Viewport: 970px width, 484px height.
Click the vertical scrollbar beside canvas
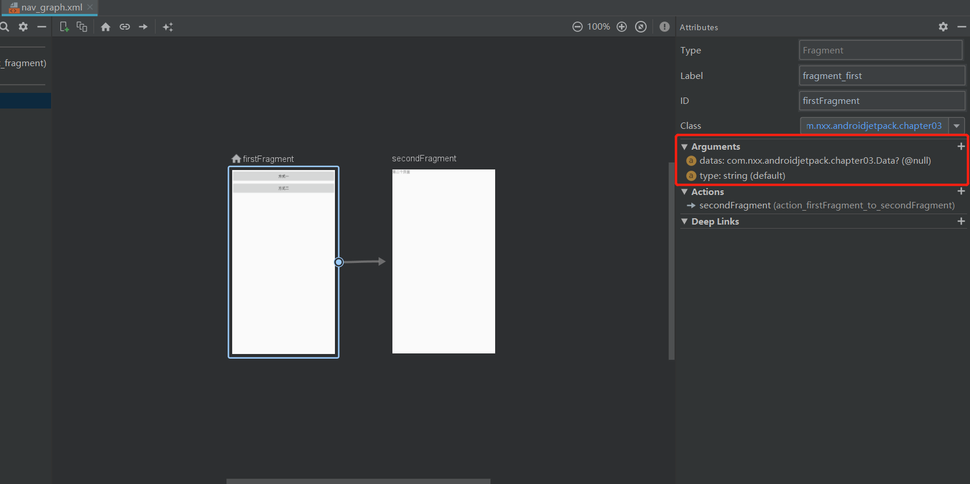coord(672,261)
